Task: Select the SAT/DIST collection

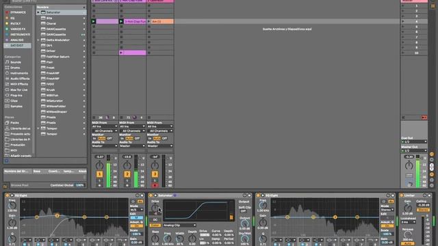Action: coord(16,46)
